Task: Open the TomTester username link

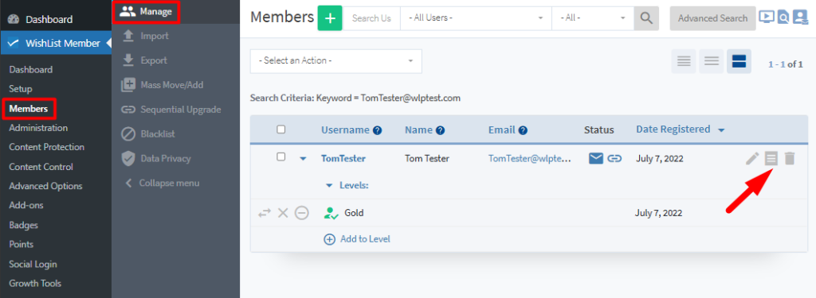Action: pos(343,158)
